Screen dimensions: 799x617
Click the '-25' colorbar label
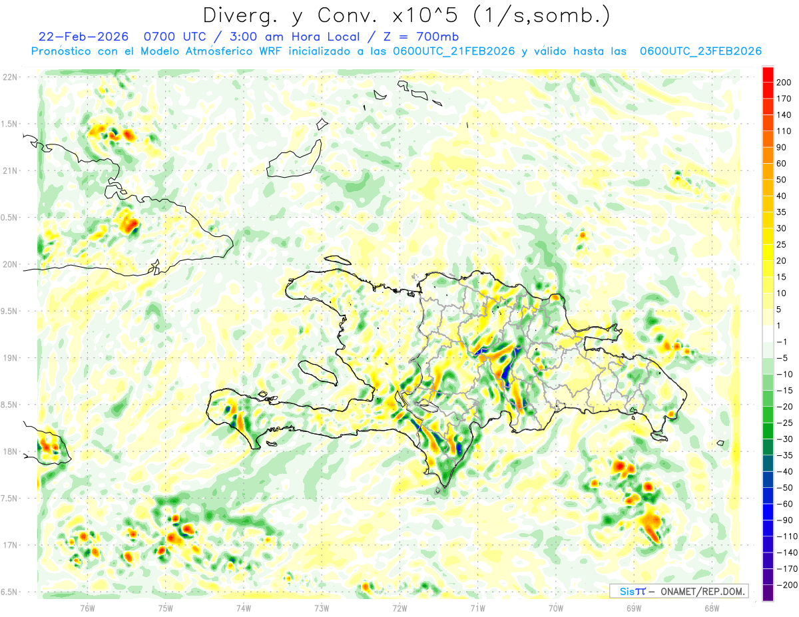[x=786, y=423]
